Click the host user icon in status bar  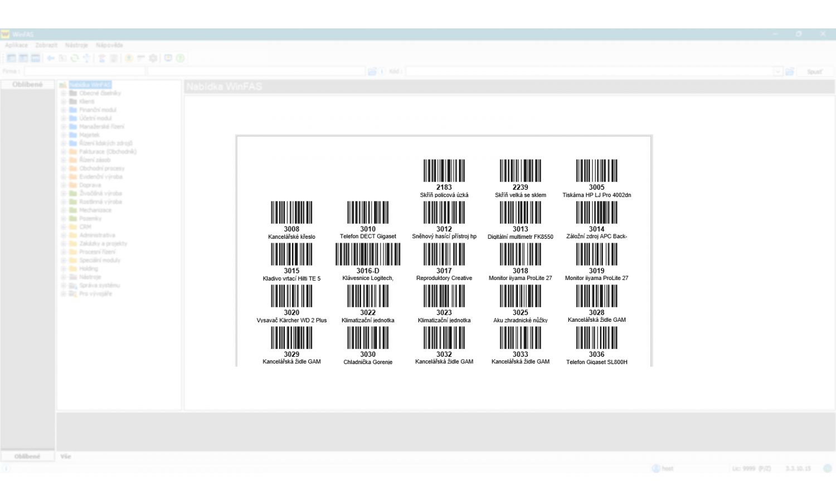point(656,469)
